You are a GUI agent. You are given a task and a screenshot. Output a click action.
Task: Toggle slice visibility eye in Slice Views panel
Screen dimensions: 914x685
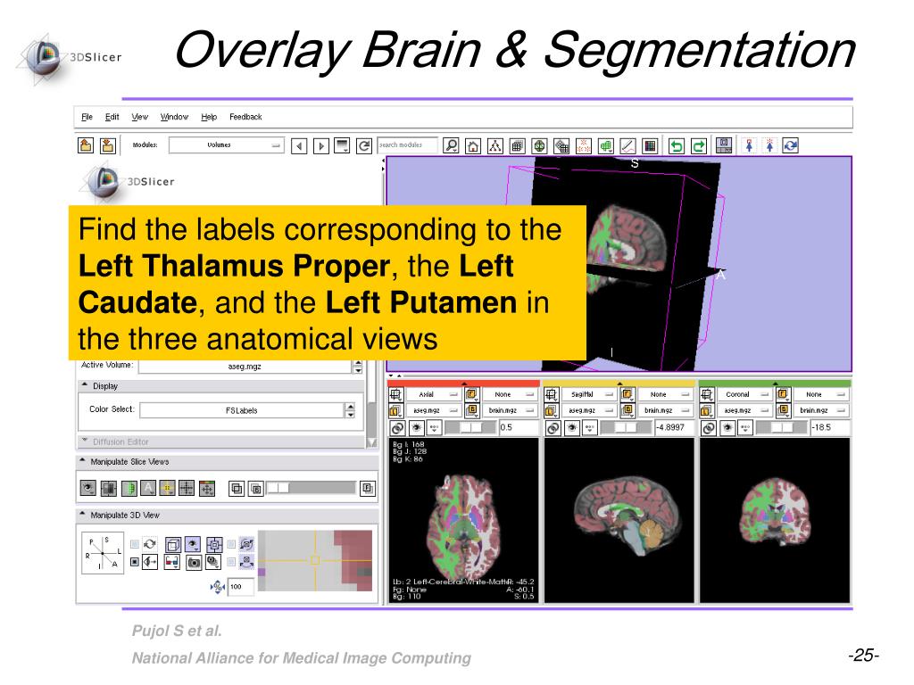click(x=88, y=488)
